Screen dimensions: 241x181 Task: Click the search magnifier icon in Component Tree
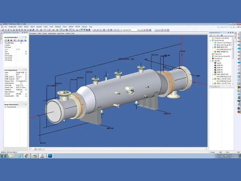tap(211, 36)
